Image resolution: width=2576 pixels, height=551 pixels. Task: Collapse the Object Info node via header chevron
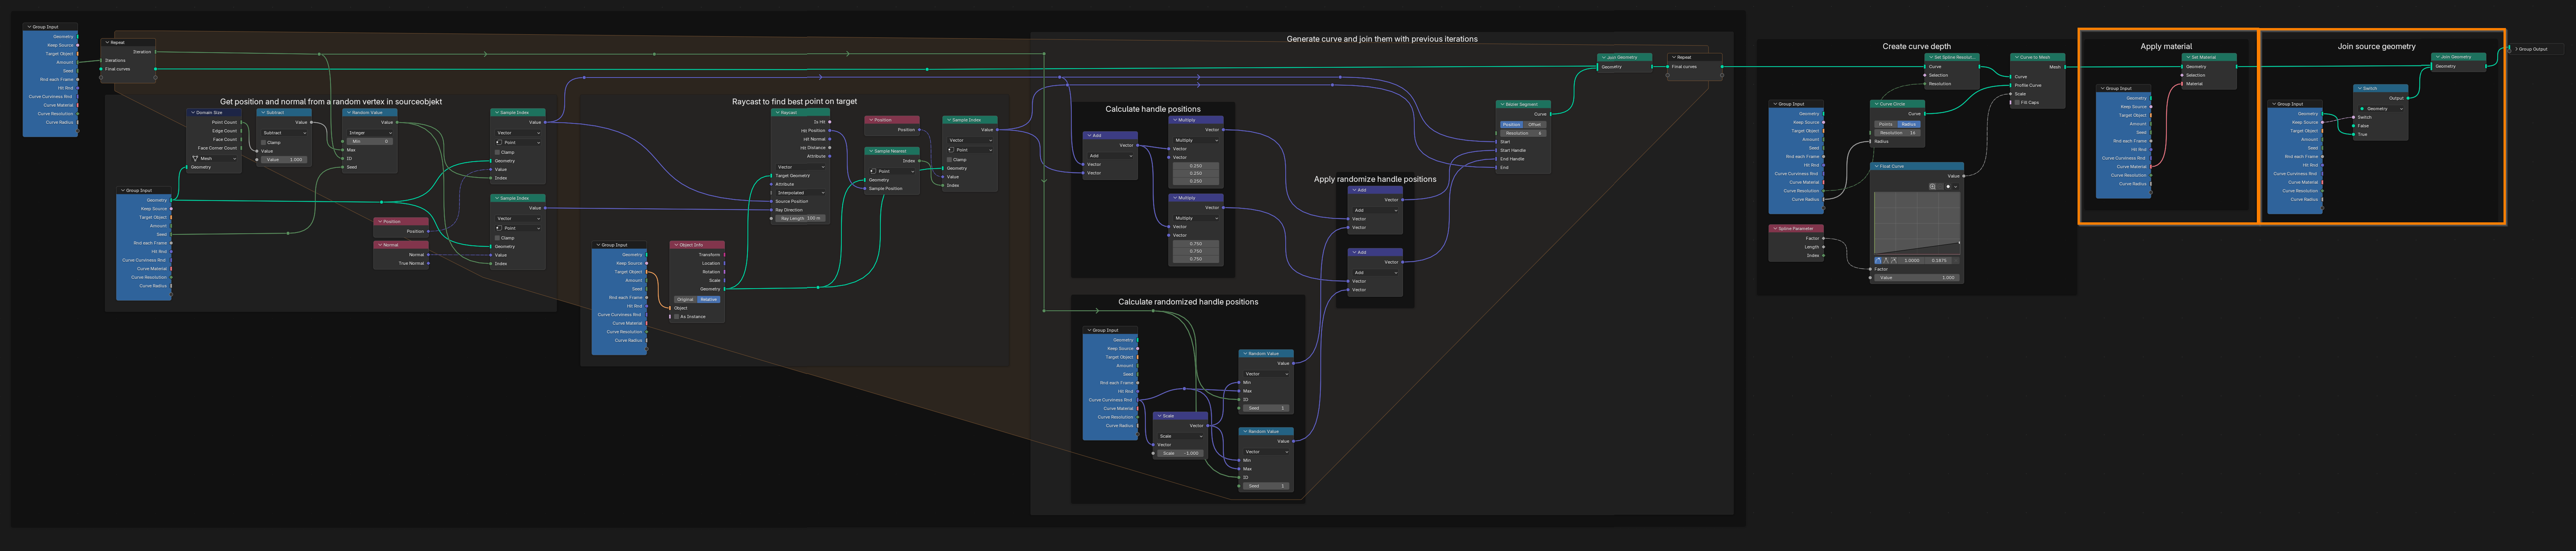(x=676, y=245)
